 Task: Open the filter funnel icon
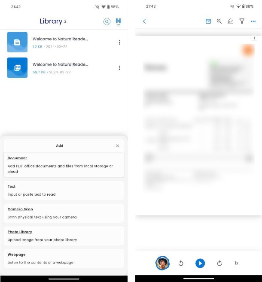click(242, 21)
